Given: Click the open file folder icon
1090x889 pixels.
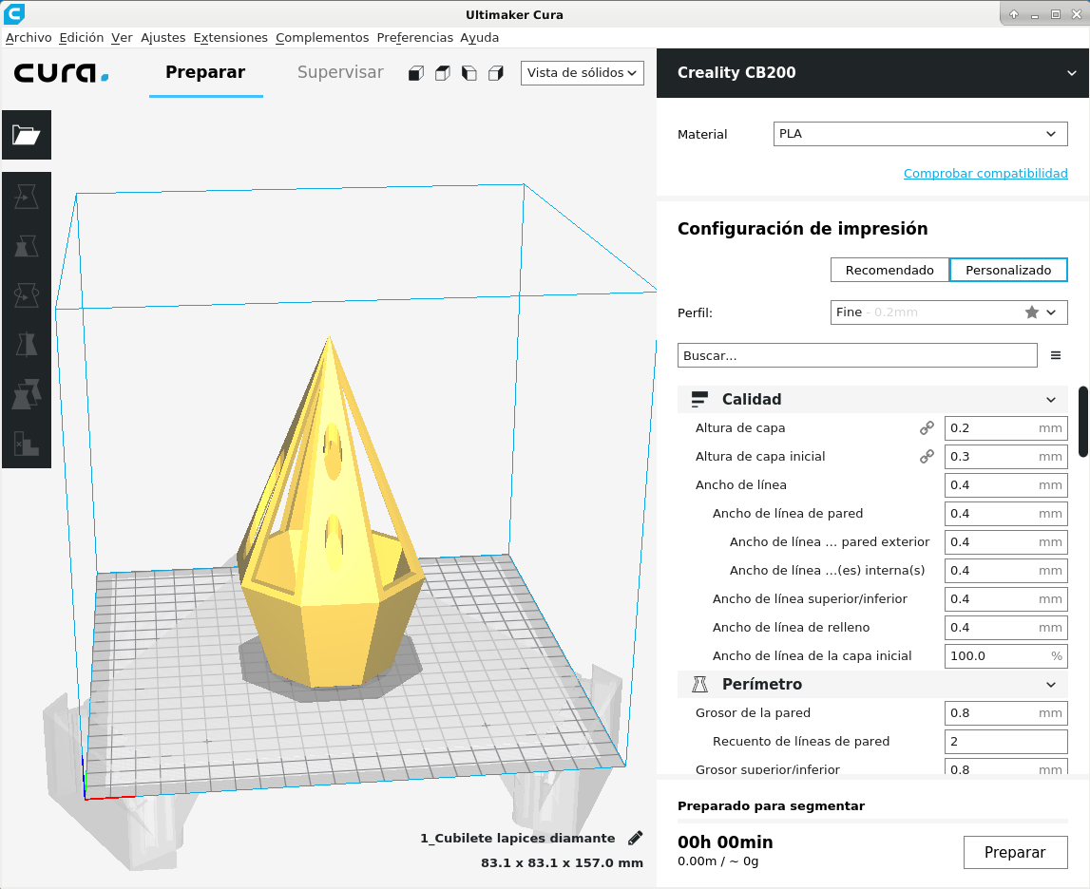Looking at the screenshot, I should point(27,135).
